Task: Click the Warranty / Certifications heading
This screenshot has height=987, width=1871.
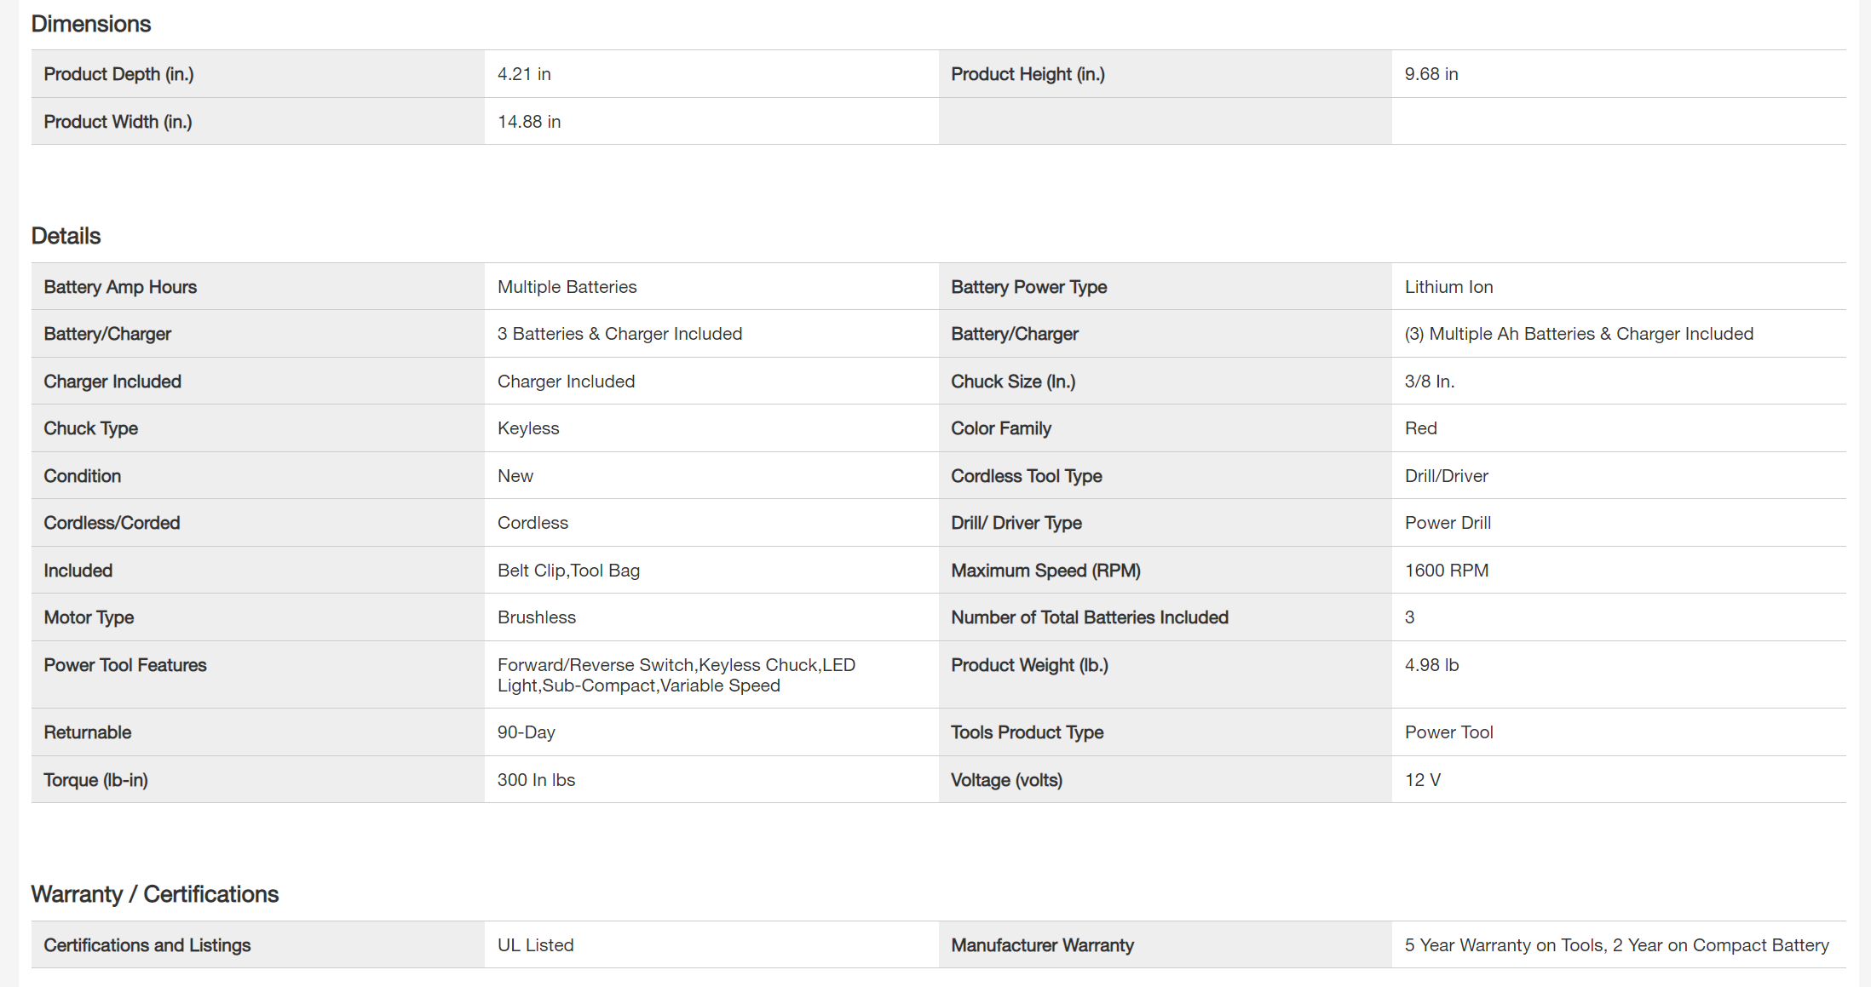Action: pos(155,894)
